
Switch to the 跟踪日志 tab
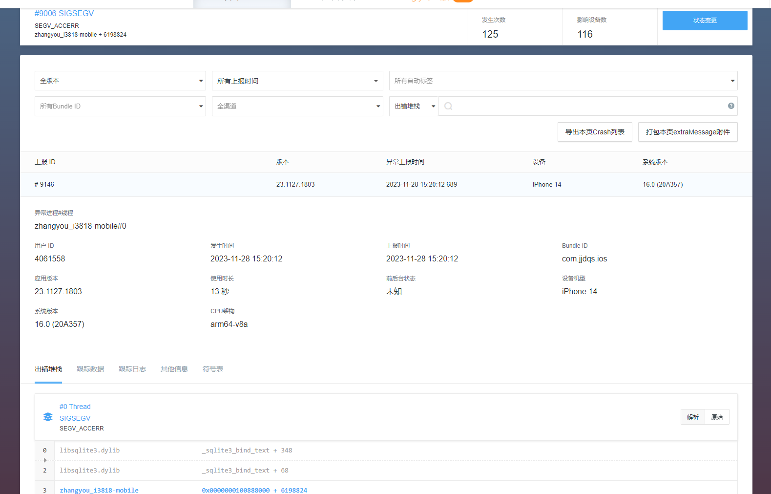click(x=132, y=369)
